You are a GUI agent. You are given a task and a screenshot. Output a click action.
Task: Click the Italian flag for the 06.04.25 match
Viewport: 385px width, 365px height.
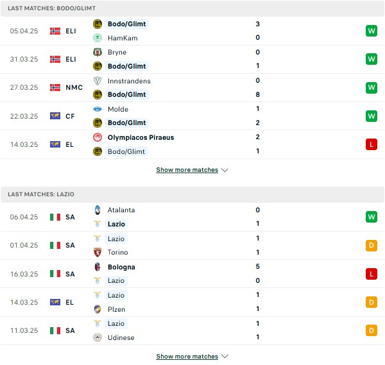pos(55,217)
